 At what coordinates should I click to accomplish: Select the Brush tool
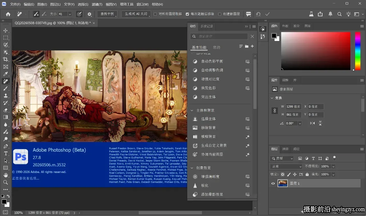click(x=5, y=88)
